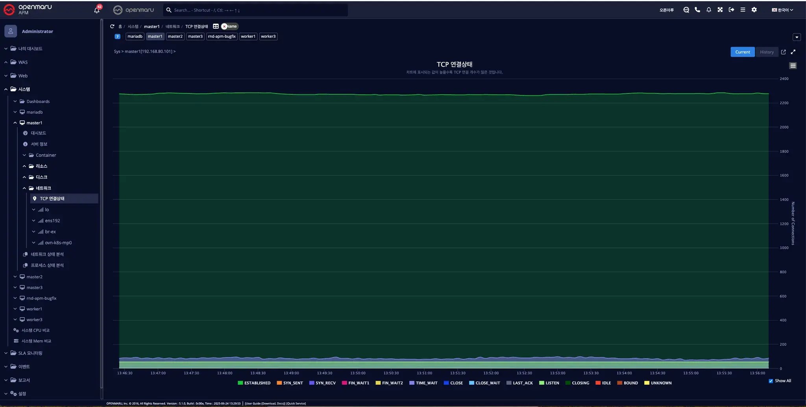806x407 pixels.
Task: Click the open-in-new-window icon near History
Action: (783, 52)
